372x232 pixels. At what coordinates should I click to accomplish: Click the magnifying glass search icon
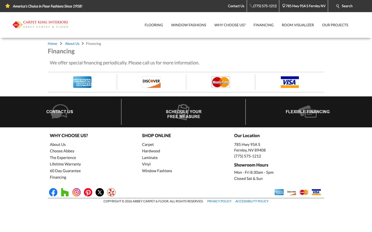coord(338,6)
